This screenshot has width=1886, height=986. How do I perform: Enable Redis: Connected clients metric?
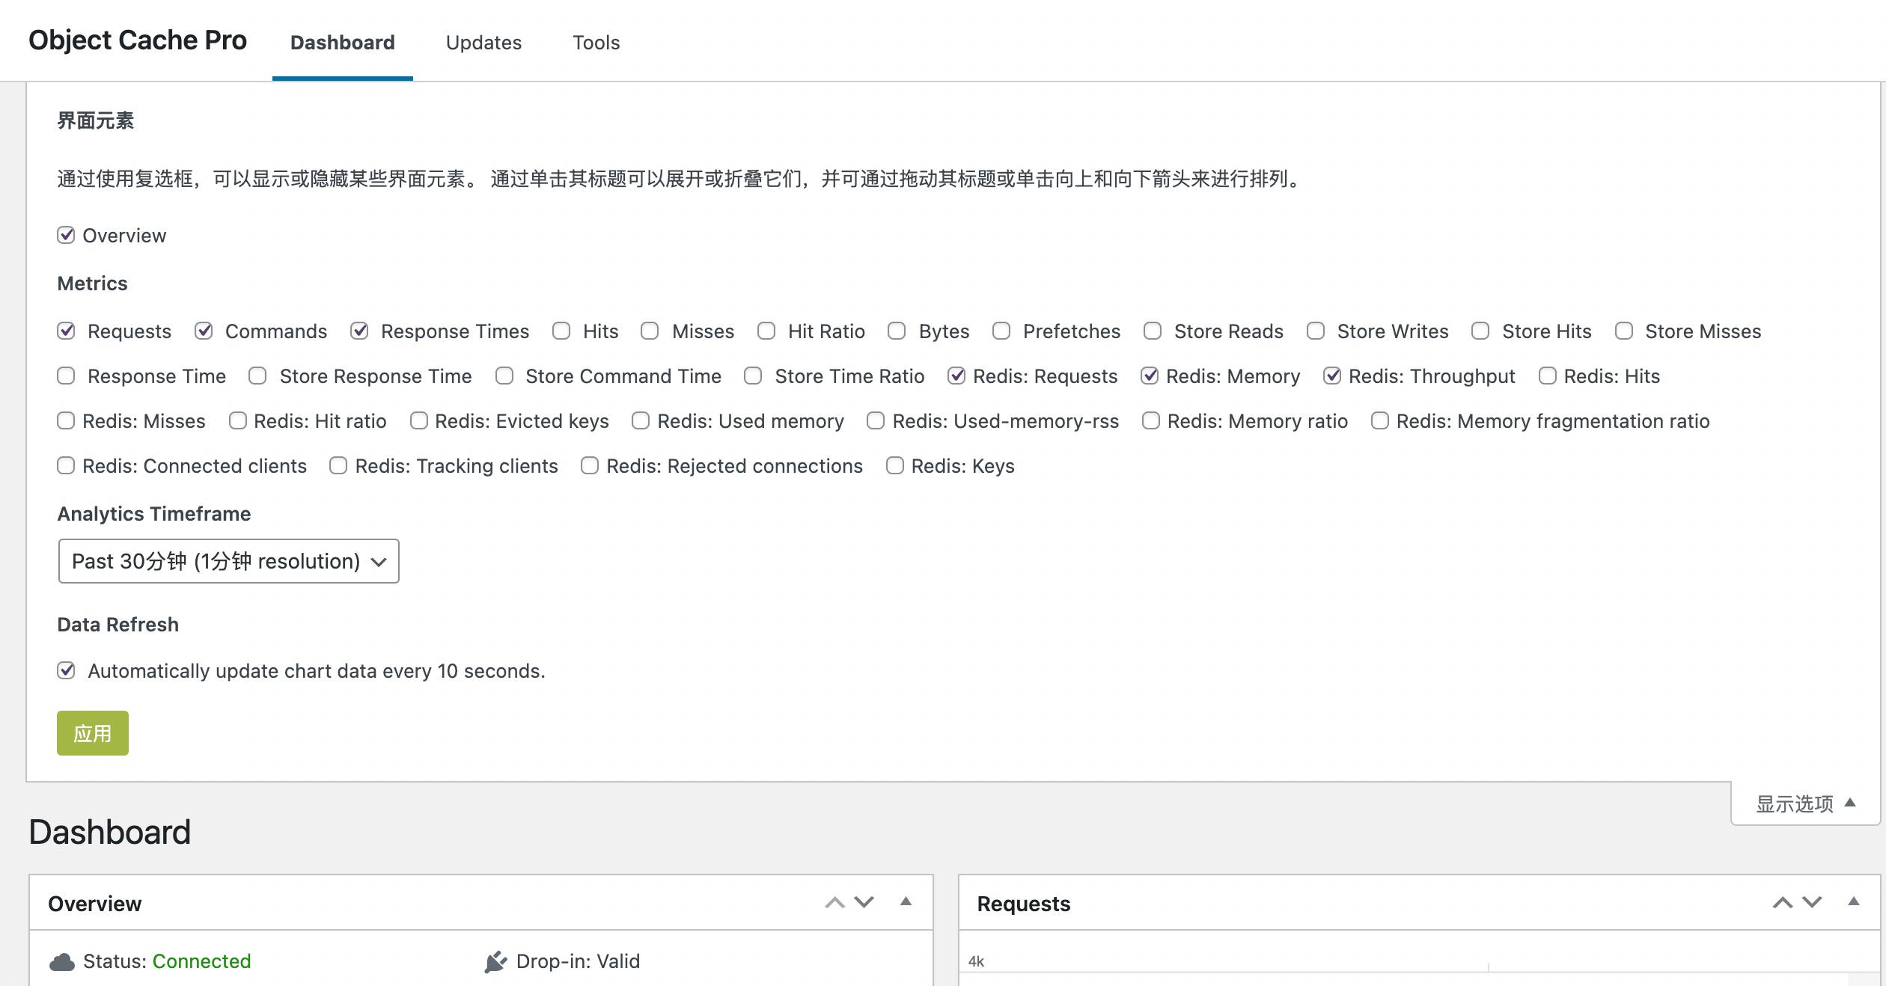click(66, 466)
